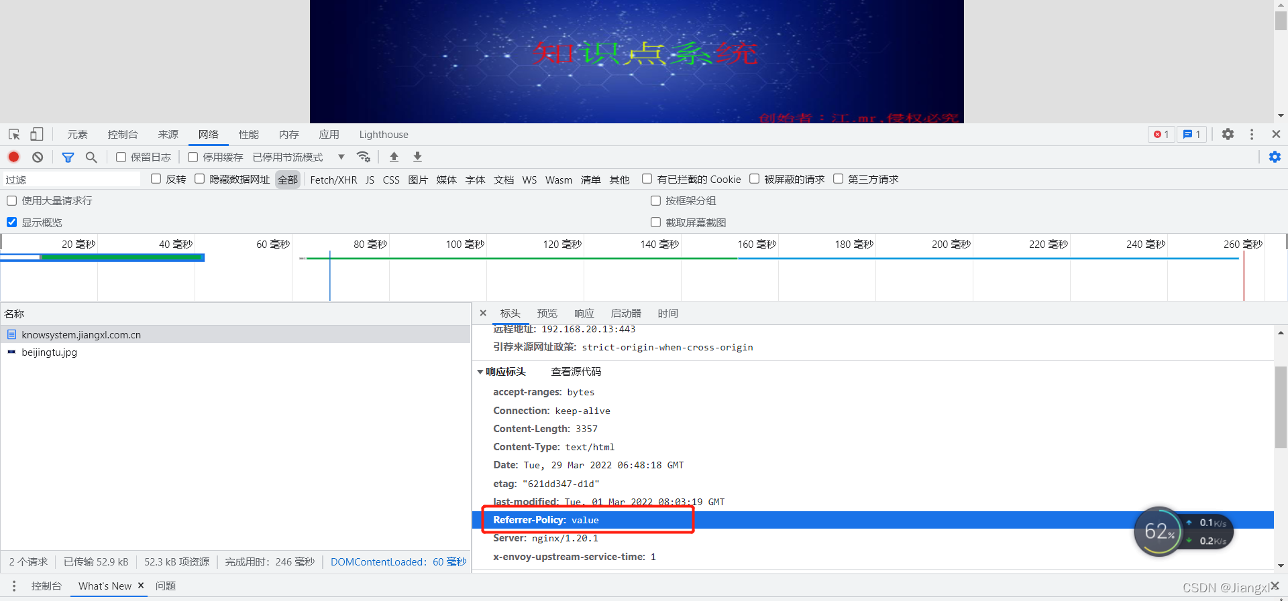Screen dimensions: 1288x601
Task: Collapse the 响应标头 section
Action: (480, 372)
